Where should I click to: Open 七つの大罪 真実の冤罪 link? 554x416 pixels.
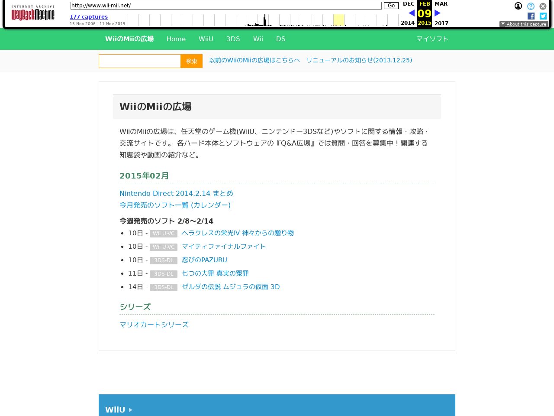(x=215, y=273)
